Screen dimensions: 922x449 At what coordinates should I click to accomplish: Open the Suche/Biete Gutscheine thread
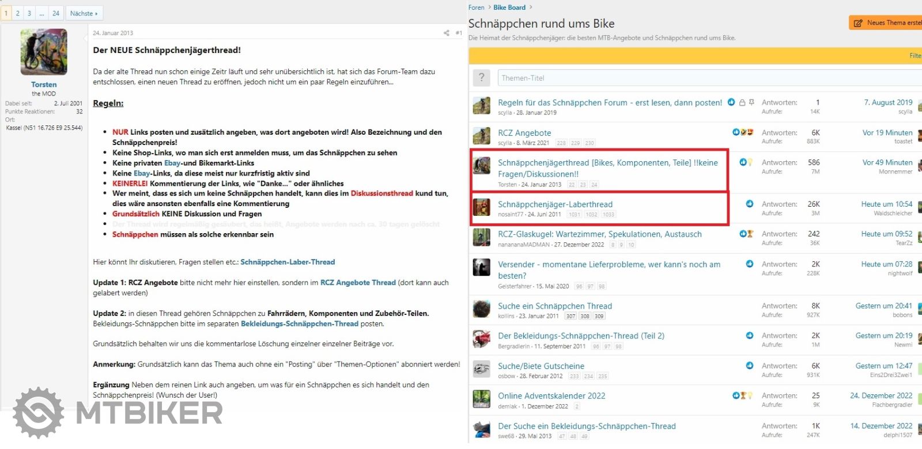coord(541,366)
